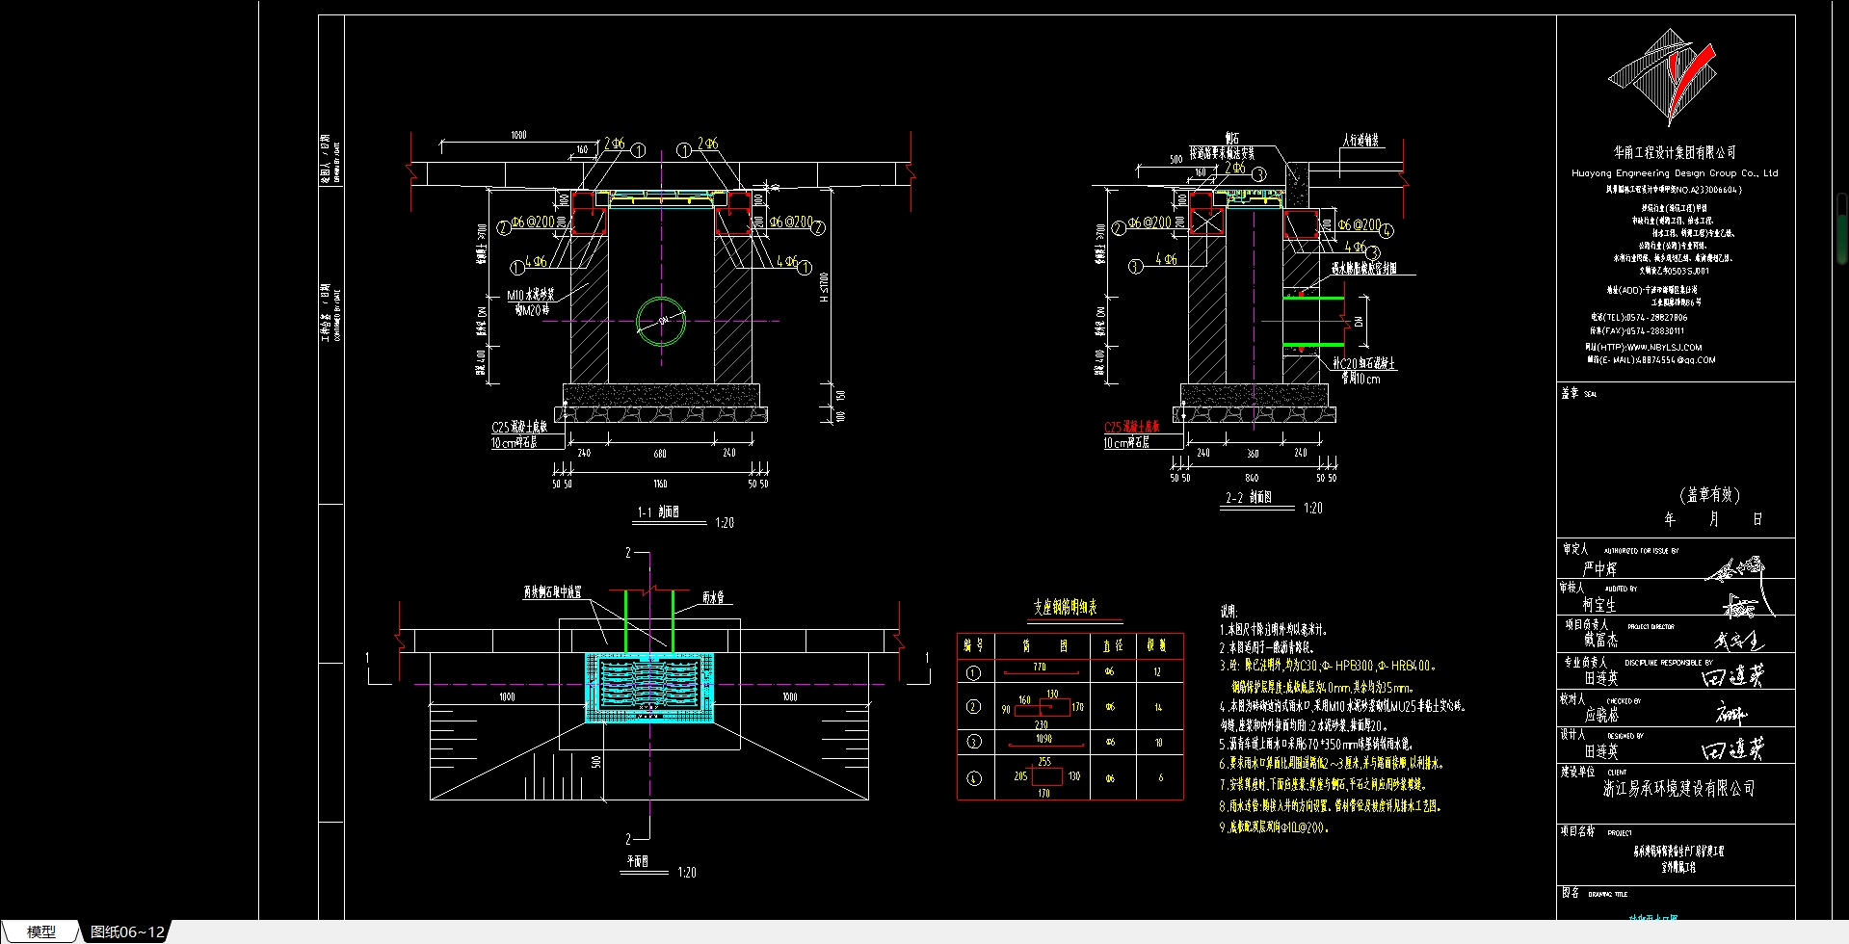
Task: Click the name 柯宝生 in audit row
Action: coord(1599,605)
